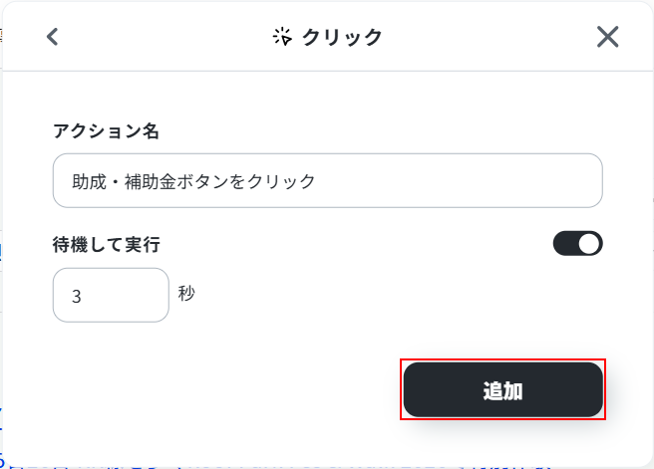
Task: Click the dark track of wait toggle
Action: point(566,243)
